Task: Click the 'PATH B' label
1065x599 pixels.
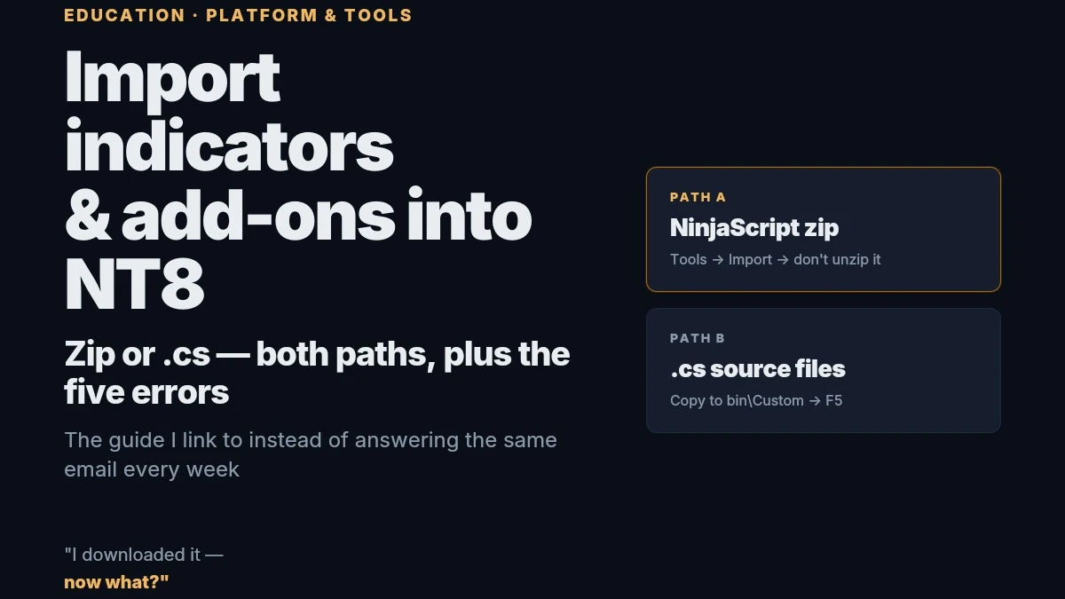Action: click(x=698, y=338)
